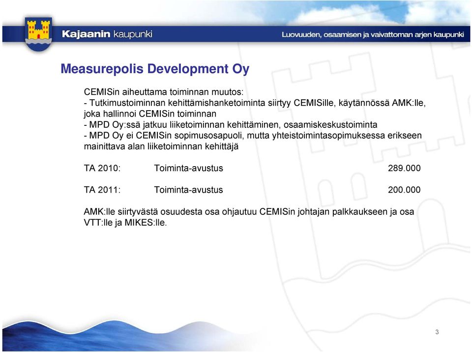Click the value 289.000
This screenshot has height=352, width=472.
click(x=404, y=168)
